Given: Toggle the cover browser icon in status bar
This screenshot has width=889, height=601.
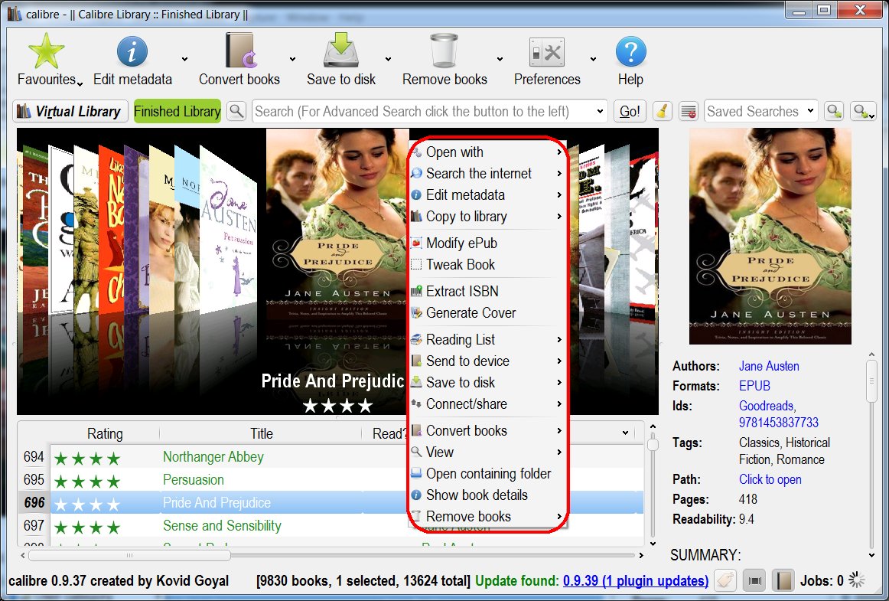Looking at the screenshot, I should click(x=754, y=580).
